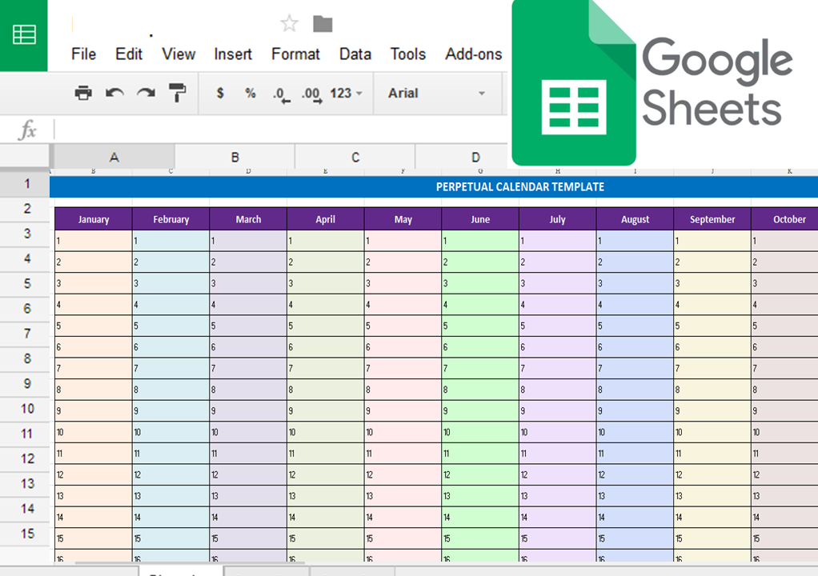The height and width of the screenshot is (576, 818).
Task: Select column B header
Action: point(235,157)
